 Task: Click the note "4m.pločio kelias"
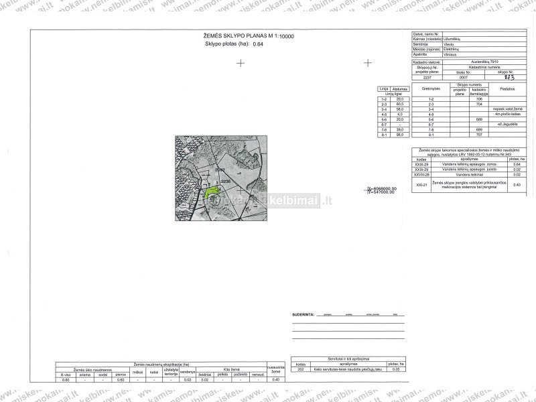(508, 114)
